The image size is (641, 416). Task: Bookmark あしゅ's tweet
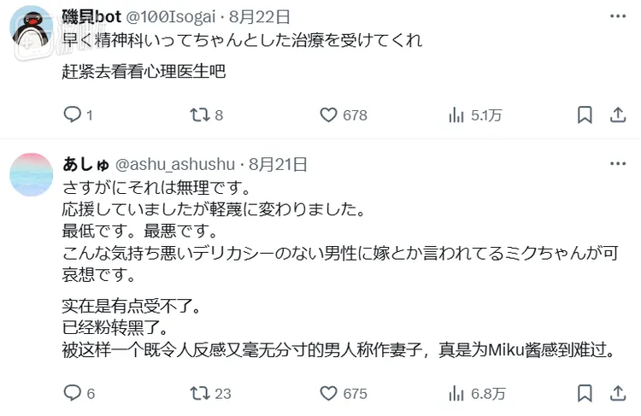585,393
